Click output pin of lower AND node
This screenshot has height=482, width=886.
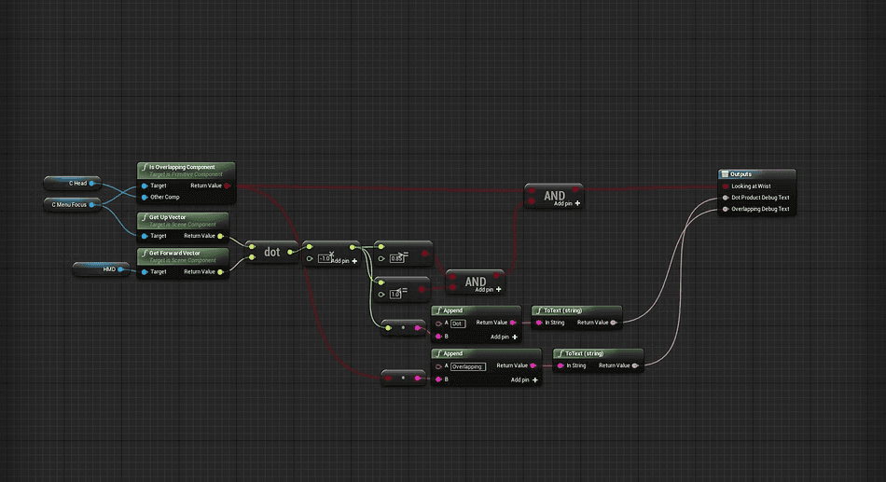496,276
